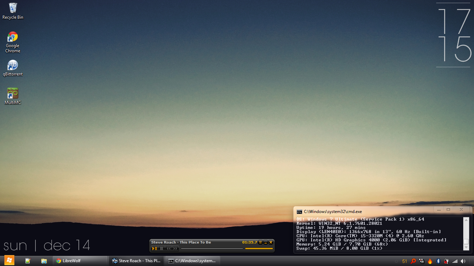This screenshot has width=474, height=266.
Task: Toggle play/pause in the music player
Action: pos(155,248)
